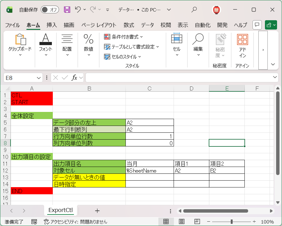Image resolution: width=282 pixels, height=226 pixels.
Task: Select cell containing %SheetName
Action: (150, 170)
